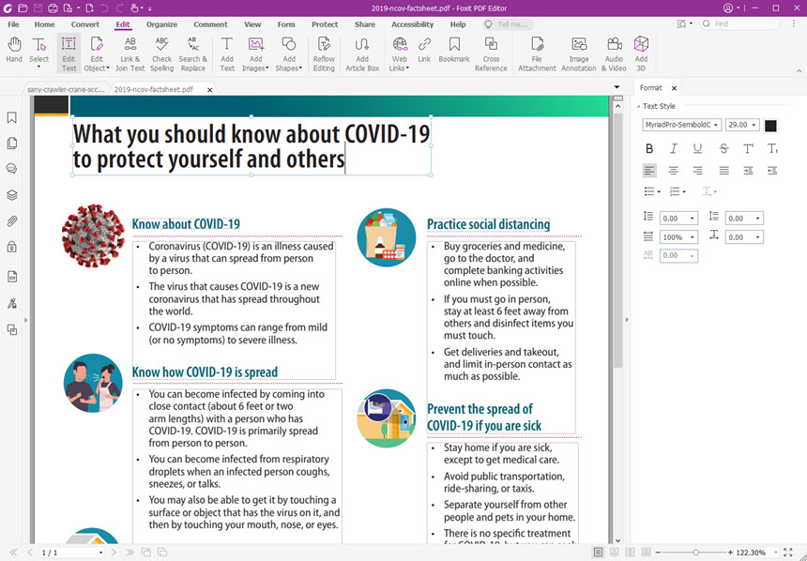This screenshot has width=807, height=561.
Task: Switch to the Comment tab
Action: 210,24
